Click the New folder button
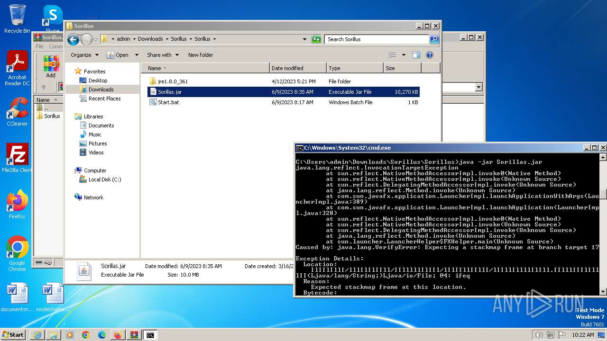The height and width of the screenshot is (341, 607). click(x=201, y=55)
